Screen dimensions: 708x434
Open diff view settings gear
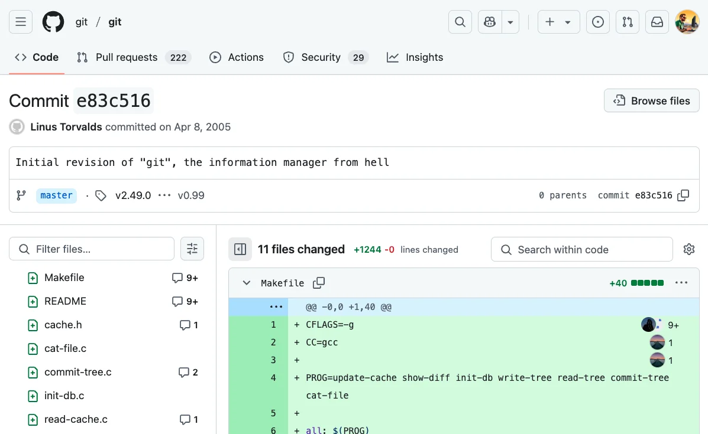tap(689, 249)
